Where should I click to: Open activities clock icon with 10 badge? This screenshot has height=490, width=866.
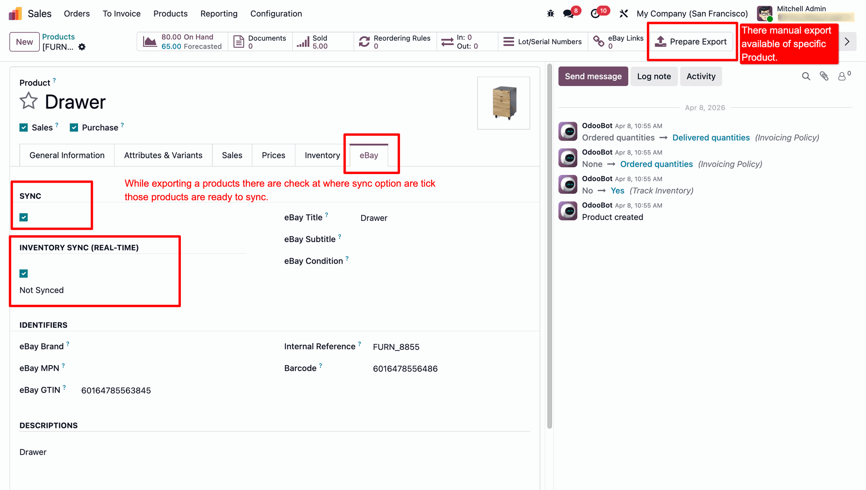[595, 14]
